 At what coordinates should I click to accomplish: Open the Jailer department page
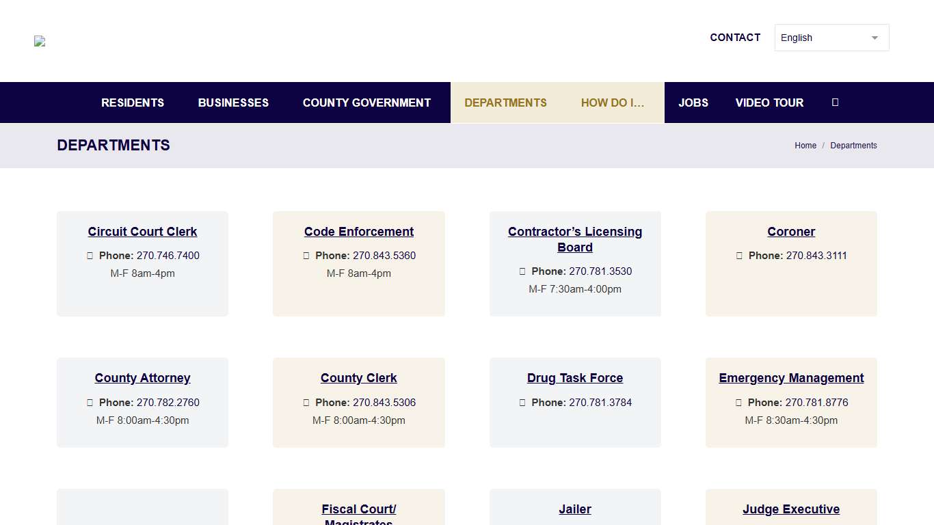(575, 509)
